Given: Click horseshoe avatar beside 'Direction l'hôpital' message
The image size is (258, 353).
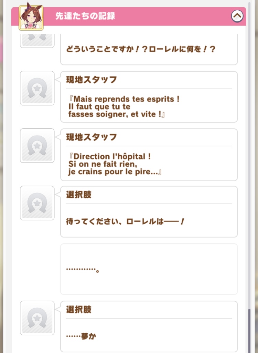Looking at the screenshot, I should click(x=37, y=146).
